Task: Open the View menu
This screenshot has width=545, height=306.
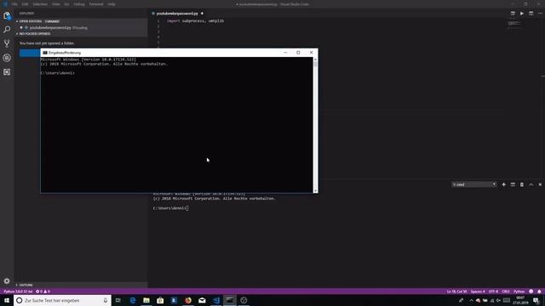Action: [x=55, y=4]
